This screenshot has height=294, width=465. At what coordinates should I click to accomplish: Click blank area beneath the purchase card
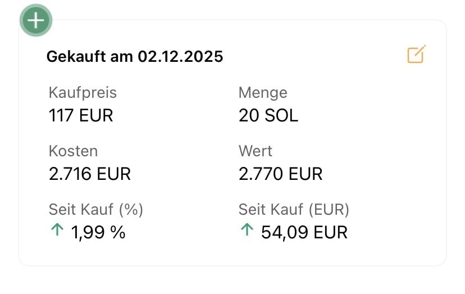point(233,281)
